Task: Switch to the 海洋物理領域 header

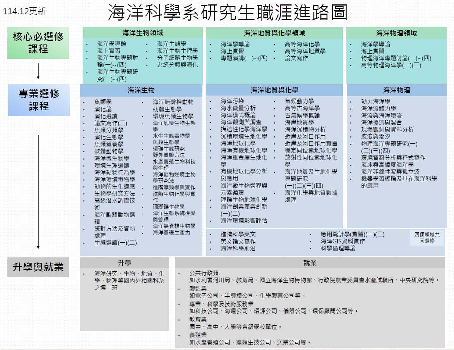Action: [396, 33]
